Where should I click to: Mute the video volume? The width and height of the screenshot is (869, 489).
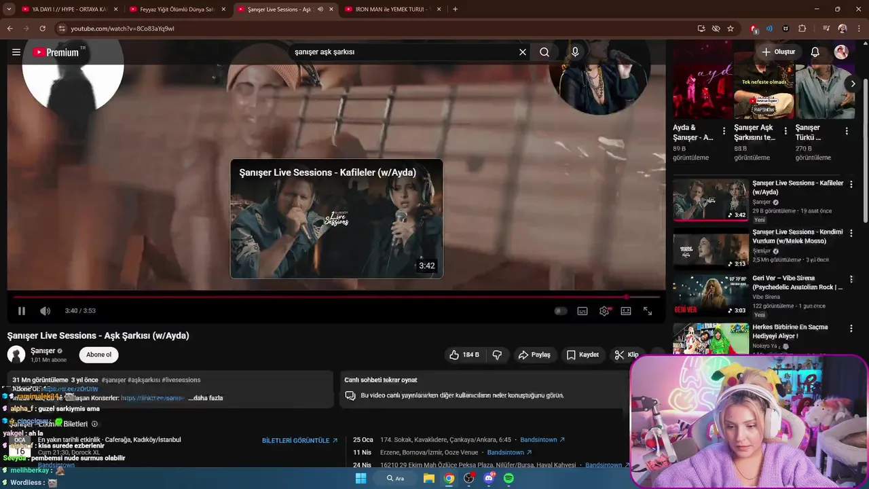[45, 311]
